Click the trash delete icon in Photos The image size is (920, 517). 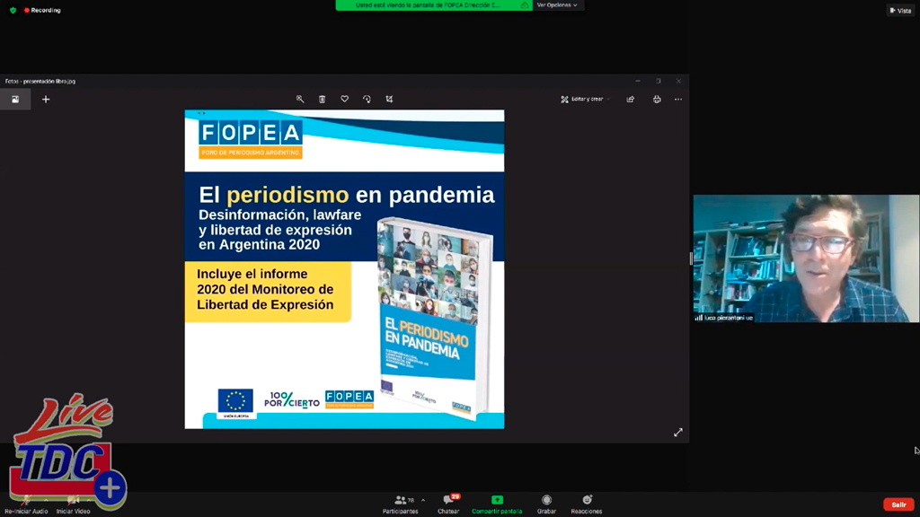[323, 99]
